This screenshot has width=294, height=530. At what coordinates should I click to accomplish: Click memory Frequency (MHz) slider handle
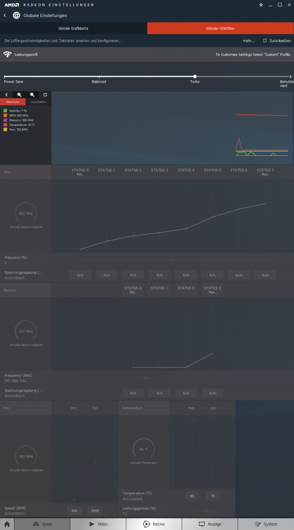pos(145,378)
